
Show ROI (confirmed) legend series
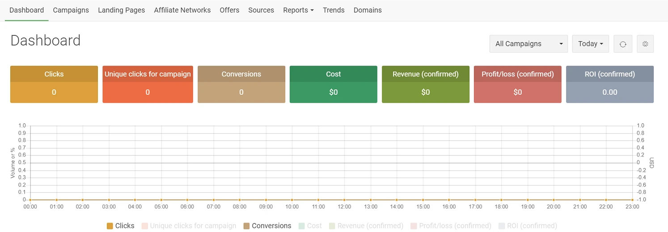(528, 226)
